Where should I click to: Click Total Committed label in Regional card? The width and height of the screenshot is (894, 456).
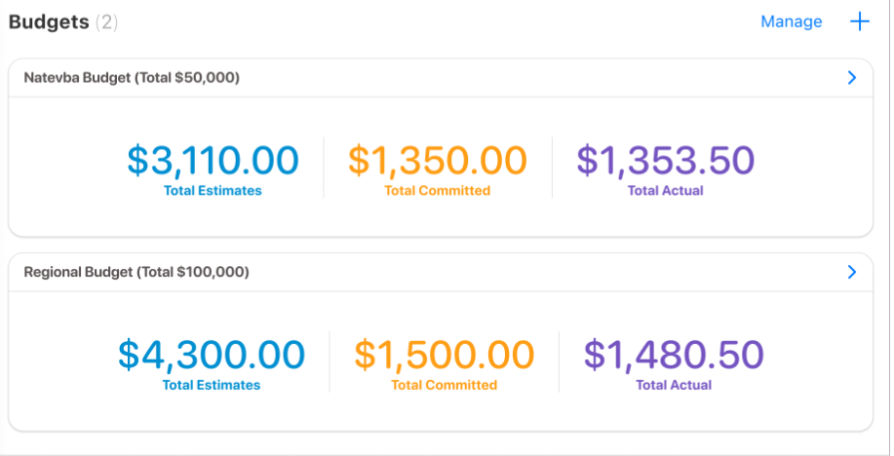[x=445, y=385]
